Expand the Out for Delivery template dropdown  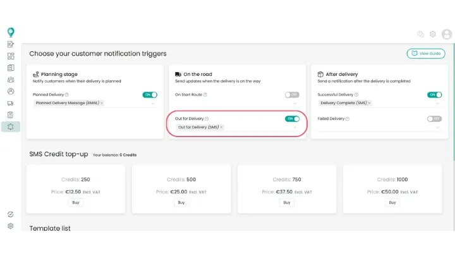(x=294, y=127)
